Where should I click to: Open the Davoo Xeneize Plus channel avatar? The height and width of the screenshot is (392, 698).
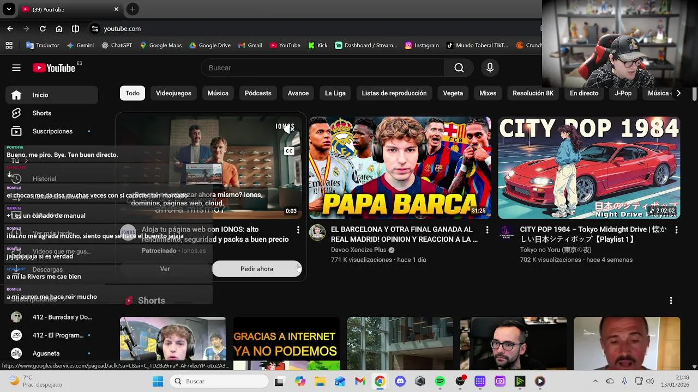pos(317,232)
